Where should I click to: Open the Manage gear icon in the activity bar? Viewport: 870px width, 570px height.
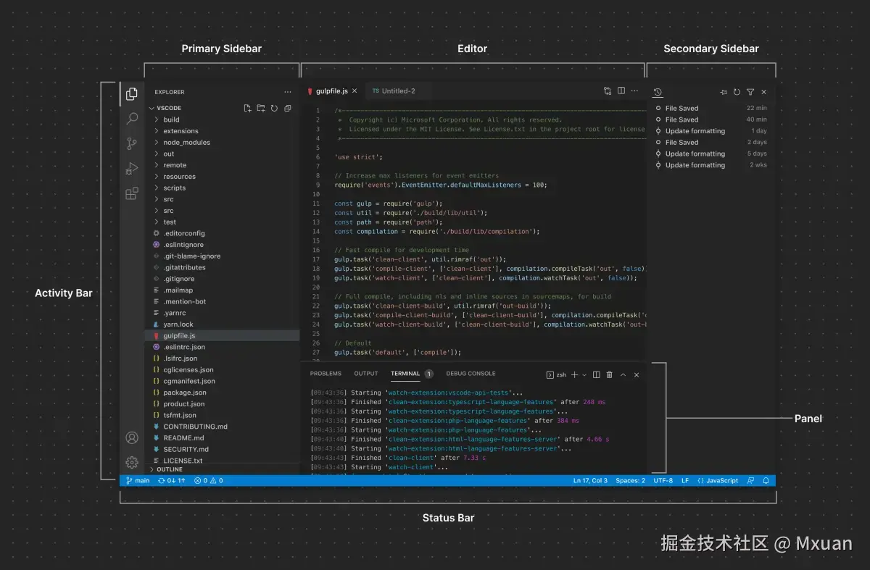pyautogui.click(x=132, y=462)
